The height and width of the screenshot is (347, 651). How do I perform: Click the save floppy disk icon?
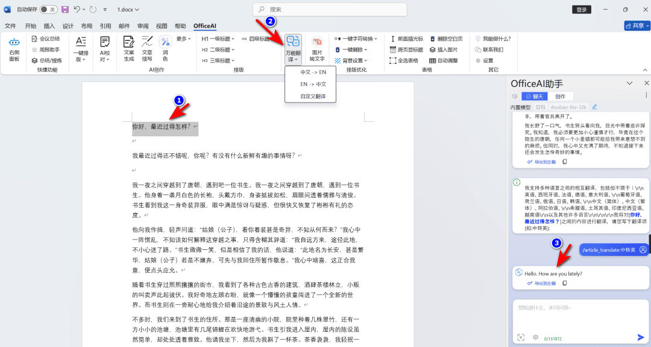point(65,9)
